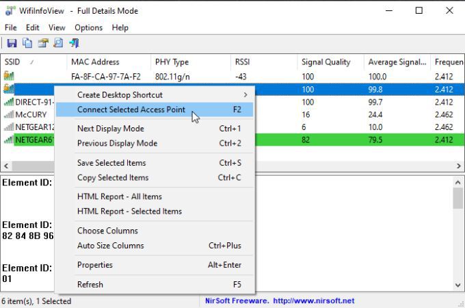
Task: Open the Help menu
Action: pos(120,27)
